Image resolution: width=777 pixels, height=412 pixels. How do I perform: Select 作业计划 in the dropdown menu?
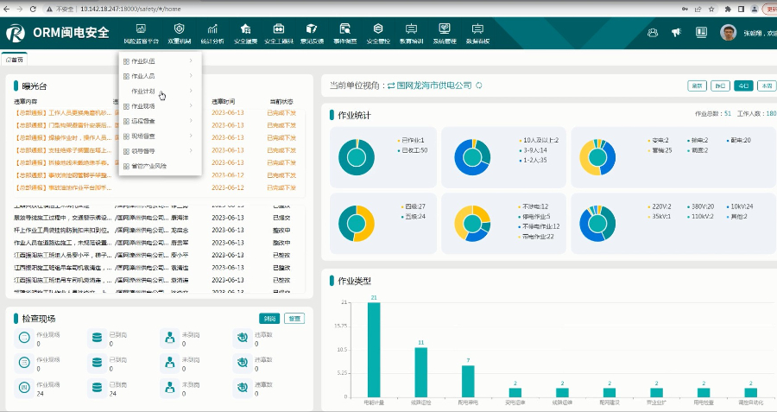tap(143, 91)
